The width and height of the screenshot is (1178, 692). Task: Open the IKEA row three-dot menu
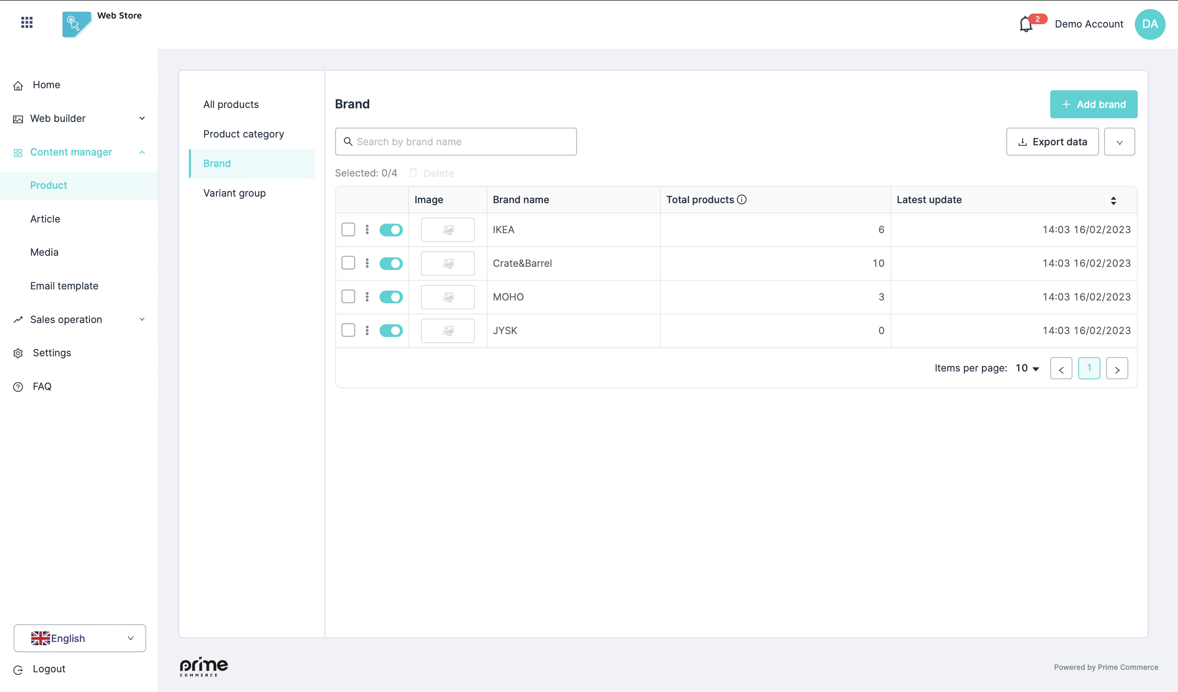point(367,229)
